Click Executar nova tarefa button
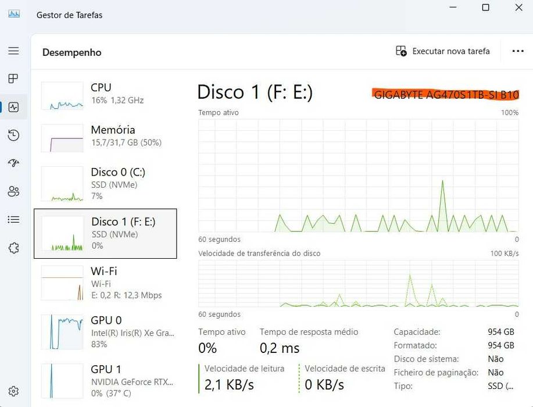 [443, 51]
